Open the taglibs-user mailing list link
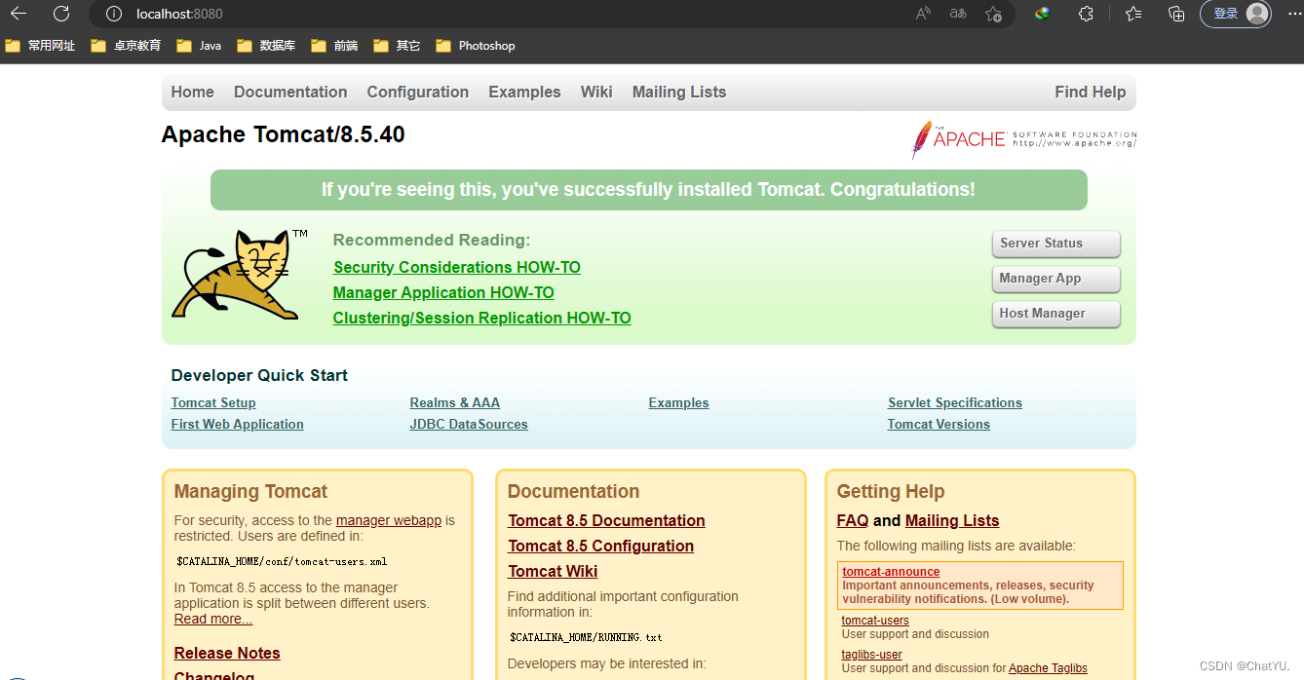This screenshot has width=1304, height=680. pyautogui.click(x=872, y=655)
